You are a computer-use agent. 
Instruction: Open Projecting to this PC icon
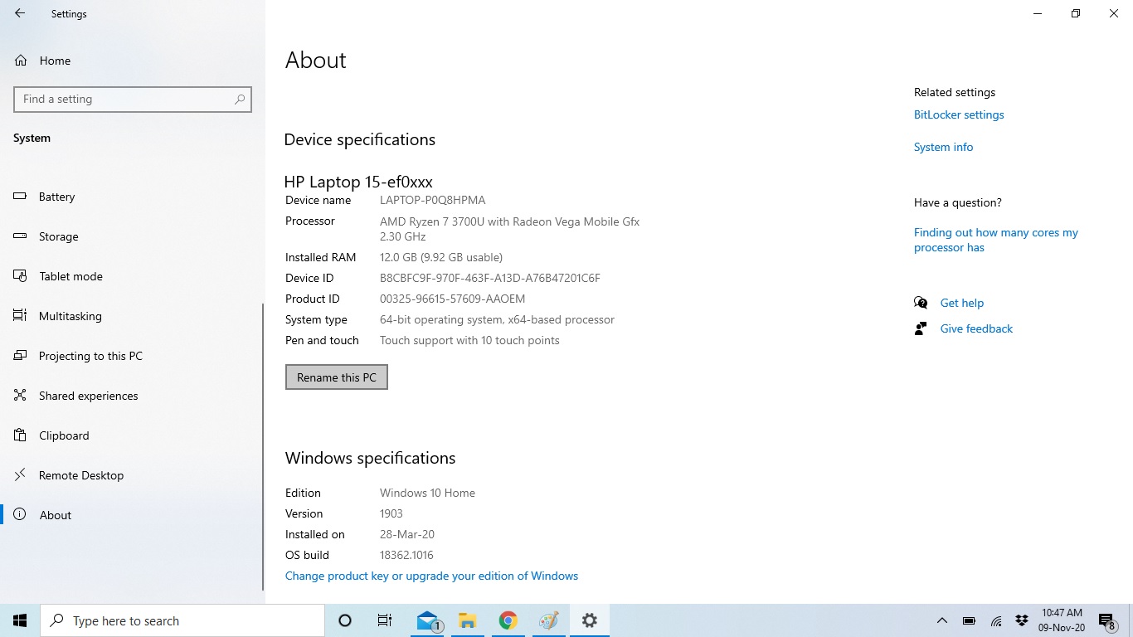coord(21,356)
